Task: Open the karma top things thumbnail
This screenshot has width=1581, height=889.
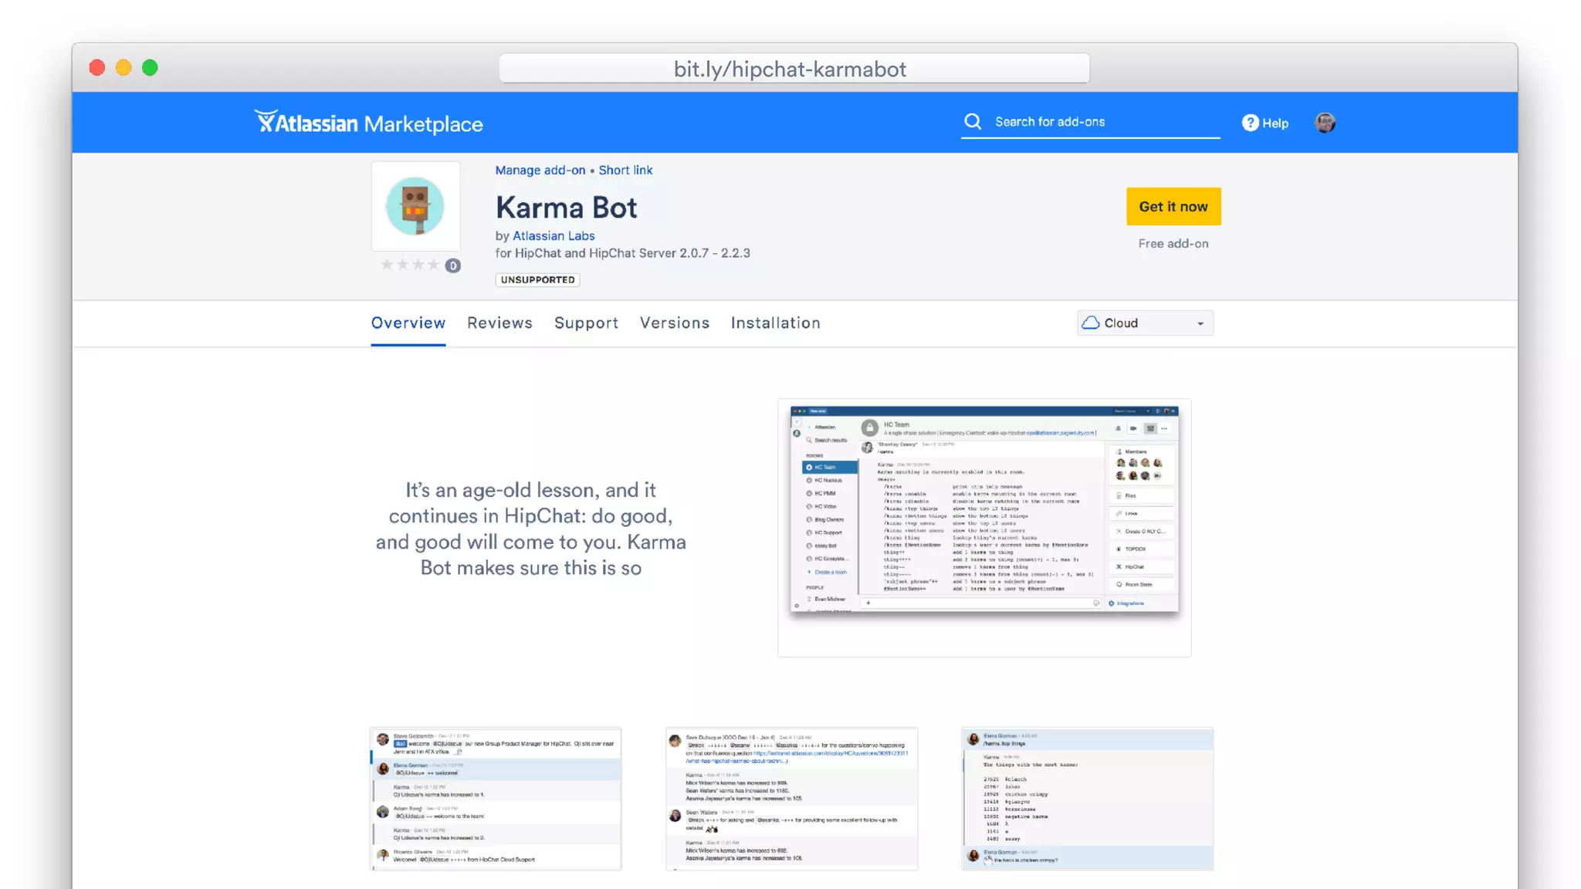Action: click(x=1088, y=799)
